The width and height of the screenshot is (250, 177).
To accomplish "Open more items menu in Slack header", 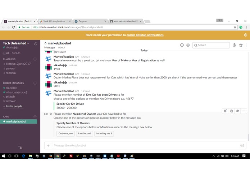I will (x=246, y=45).
